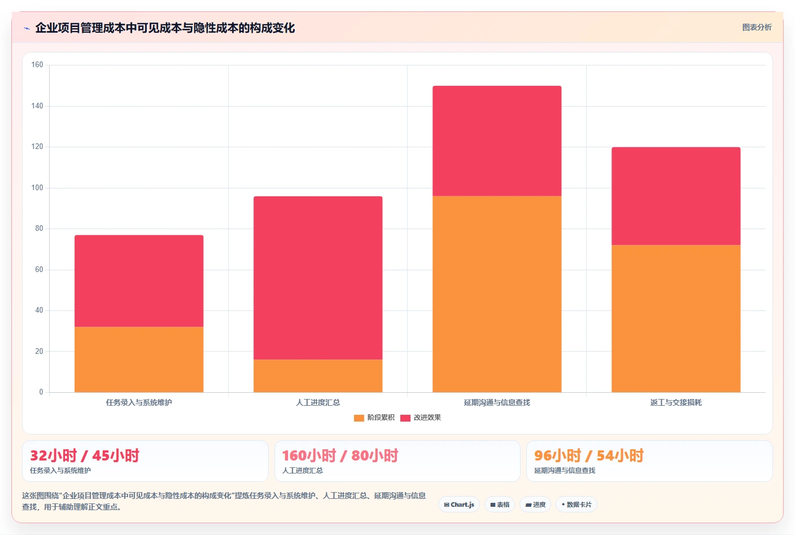Click the y-axis value 40
The width and height of the screenshot is (795, 535).
(x=39, y=310)
